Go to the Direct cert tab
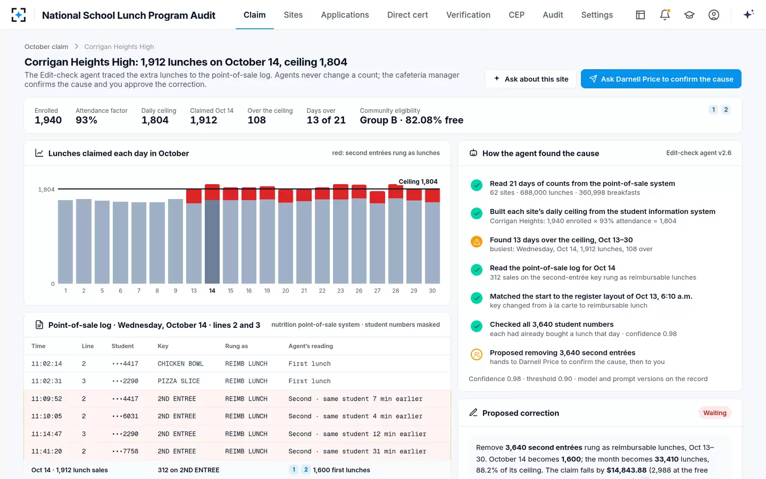The height and width of the screenshot is (479, 766). coord(407,15)
